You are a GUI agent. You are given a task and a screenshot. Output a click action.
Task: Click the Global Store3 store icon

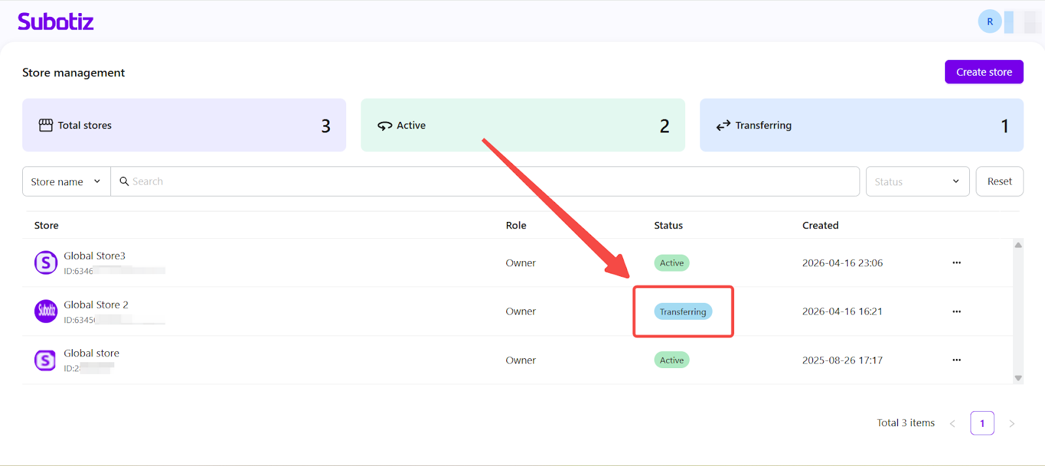pos(46,263)
